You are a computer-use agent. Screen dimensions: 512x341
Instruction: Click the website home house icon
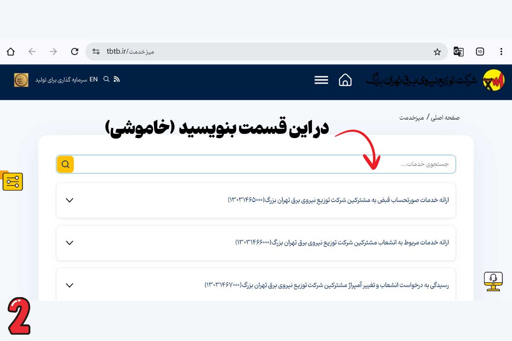click(345, 80)
